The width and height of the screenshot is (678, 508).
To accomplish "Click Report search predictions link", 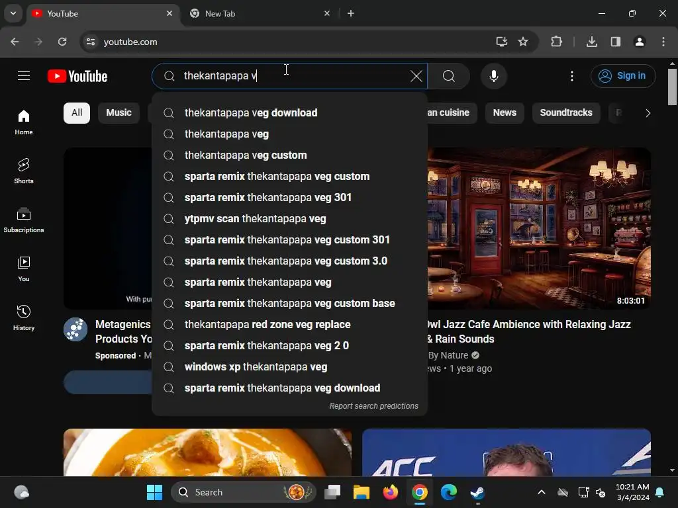I will pyautogui.click(x=373, y=406).
